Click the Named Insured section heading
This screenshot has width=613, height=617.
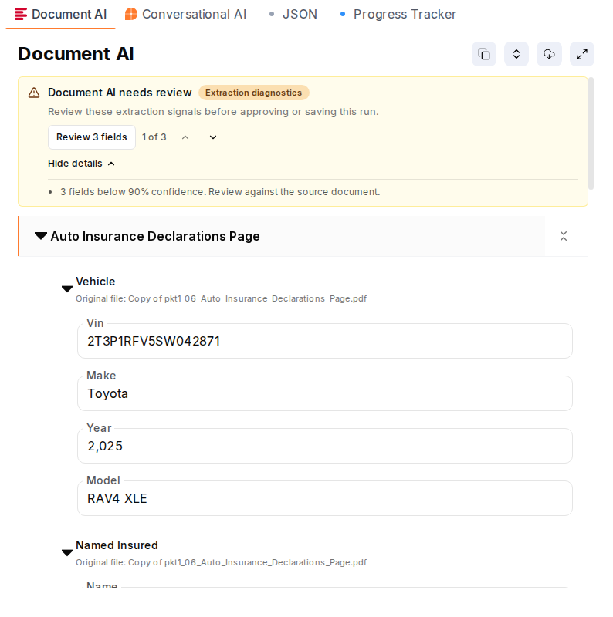click(x=117, y=545)
